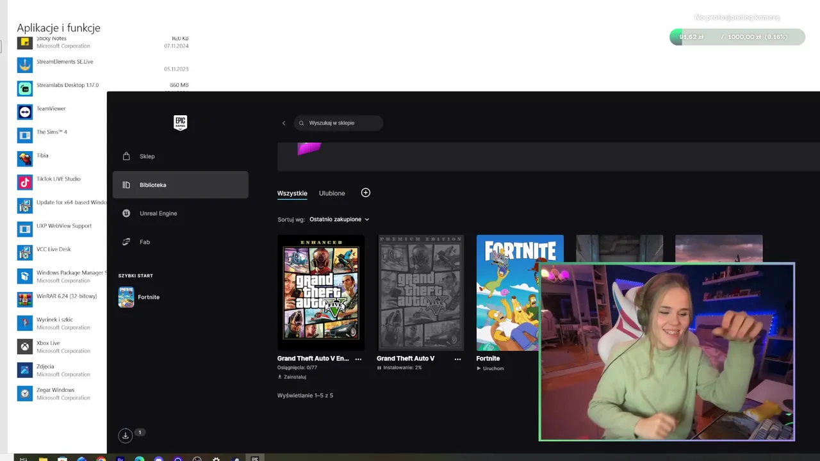Expand the 'Ostatnio zakupione' sort dropdown
This screenshot has height=461, width=820.
click(x=340, y=219)
